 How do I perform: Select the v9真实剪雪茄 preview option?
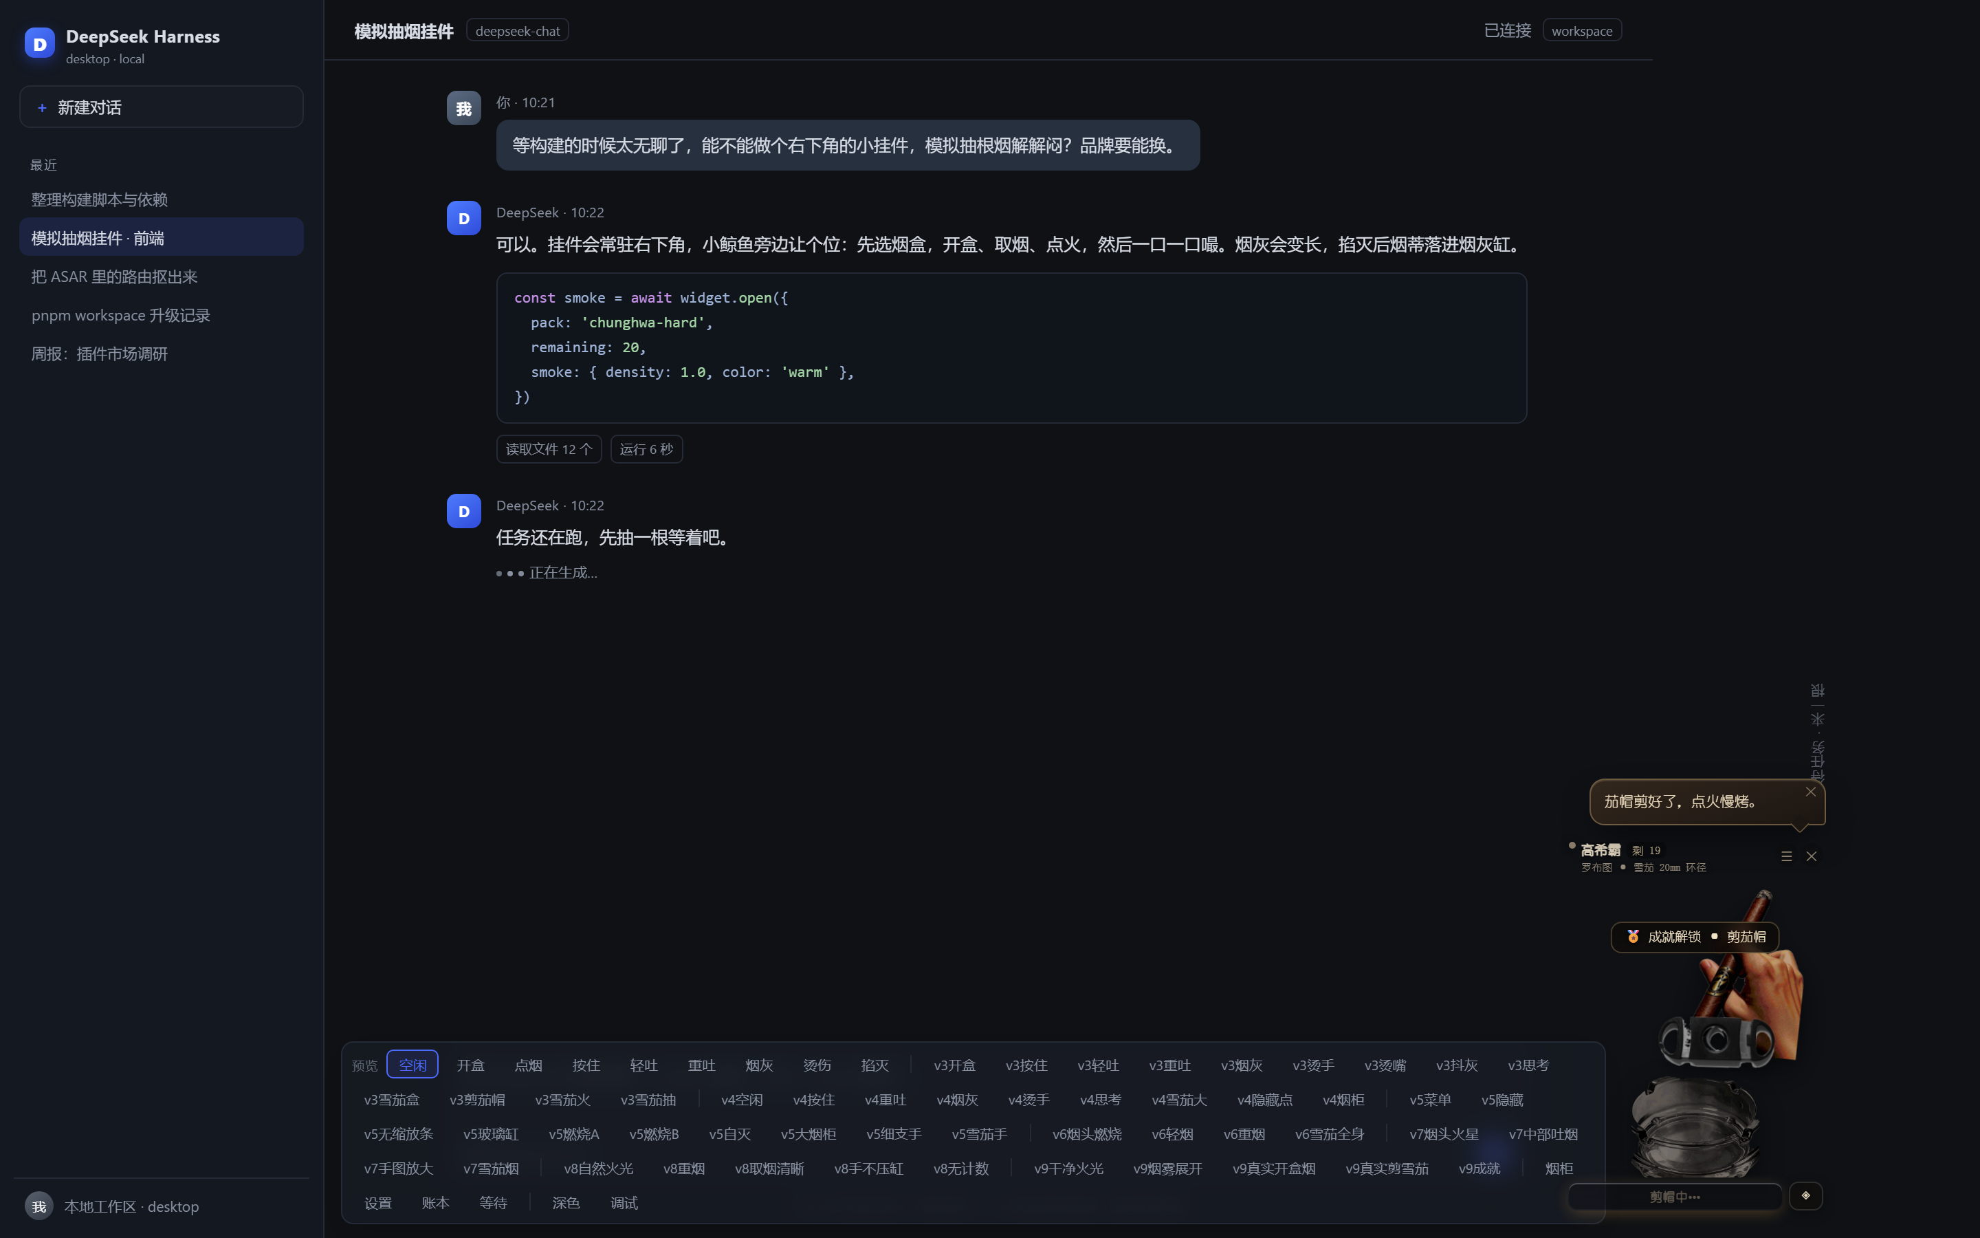(x=1387, y=1168)
